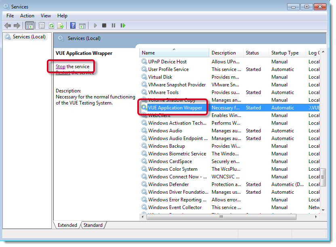The height and width of the screenshot is (247, 336).
Task: Select Windows Error Reporting service row
Action: click(230, 200)
